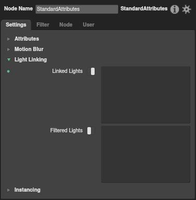This screenshot has width=196, height=200.
Task: Toggle the Filtered Lights switch
Action: pyautogui.click(x=91, y=131)
